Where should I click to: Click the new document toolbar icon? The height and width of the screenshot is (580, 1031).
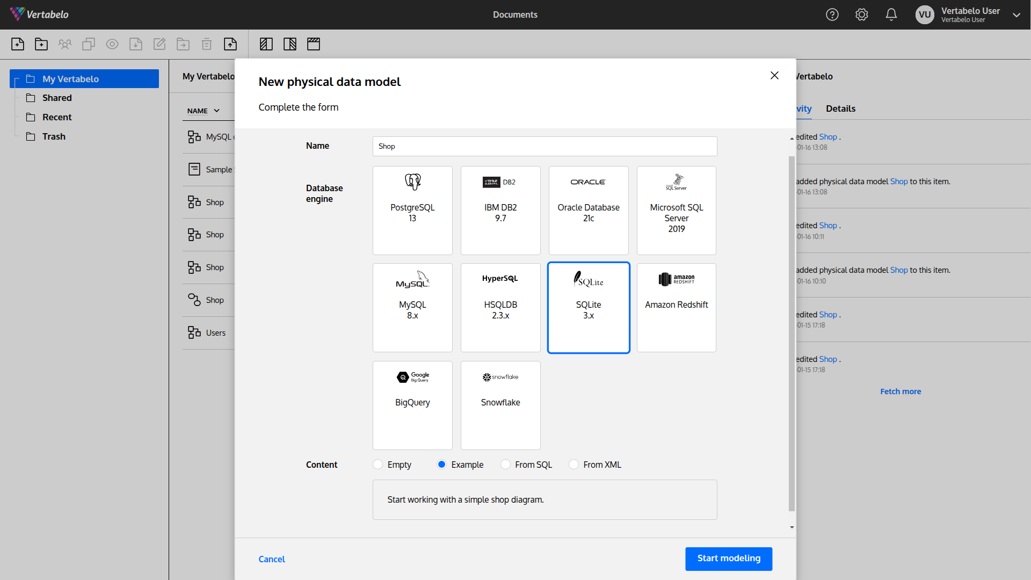[18, 44]
